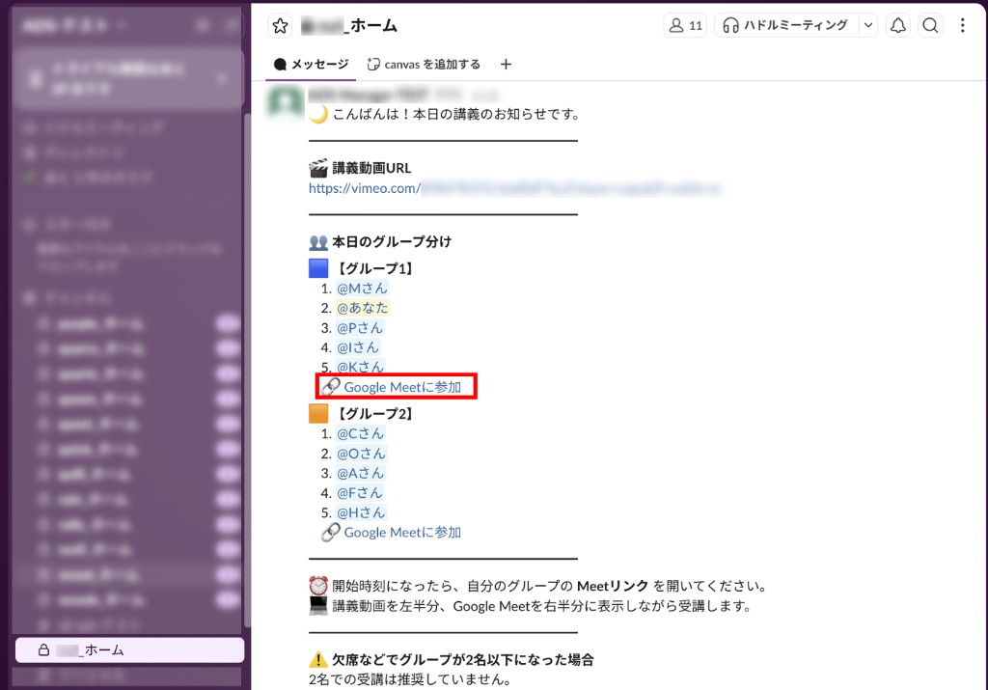Open search with the magnifying glass icon
The width and height of the screenshot is (988, 690).
point(929,25)
